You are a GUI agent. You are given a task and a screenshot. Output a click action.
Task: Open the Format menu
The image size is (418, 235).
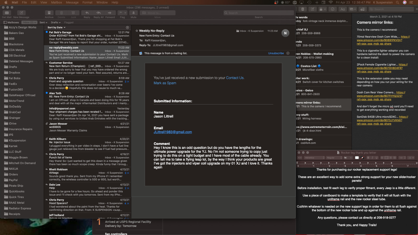point(87,2)
